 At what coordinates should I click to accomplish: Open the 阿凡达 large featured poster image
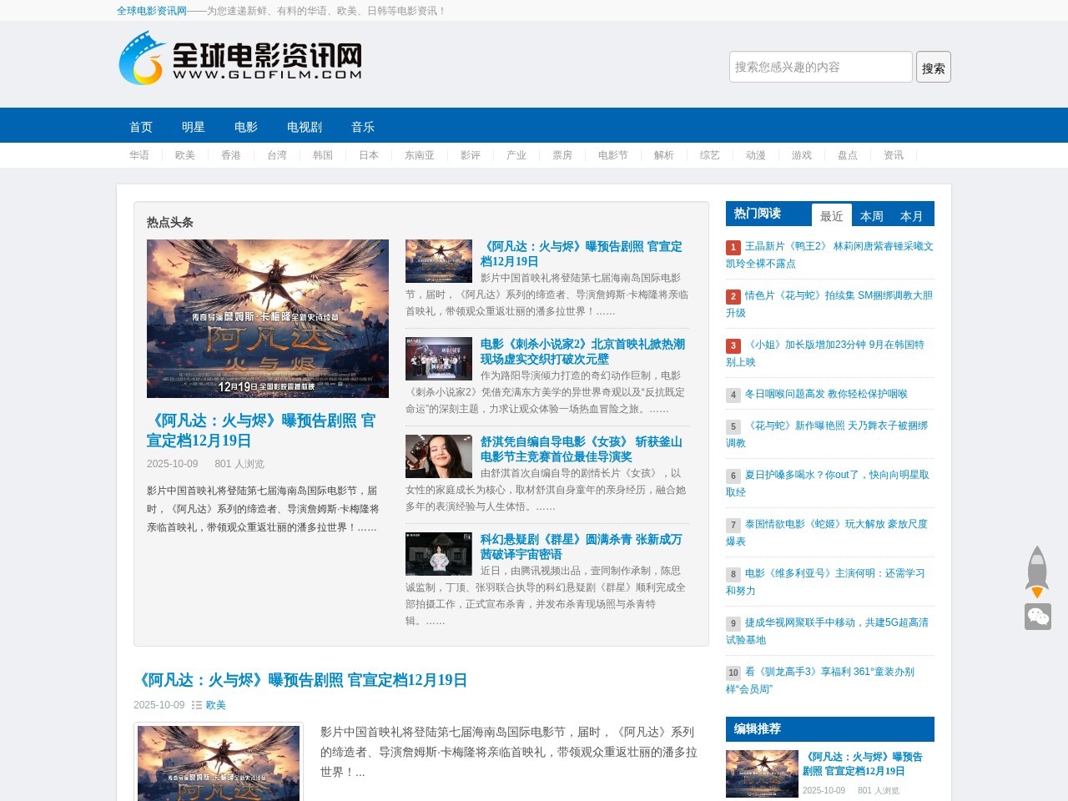(x=268, y=318)
